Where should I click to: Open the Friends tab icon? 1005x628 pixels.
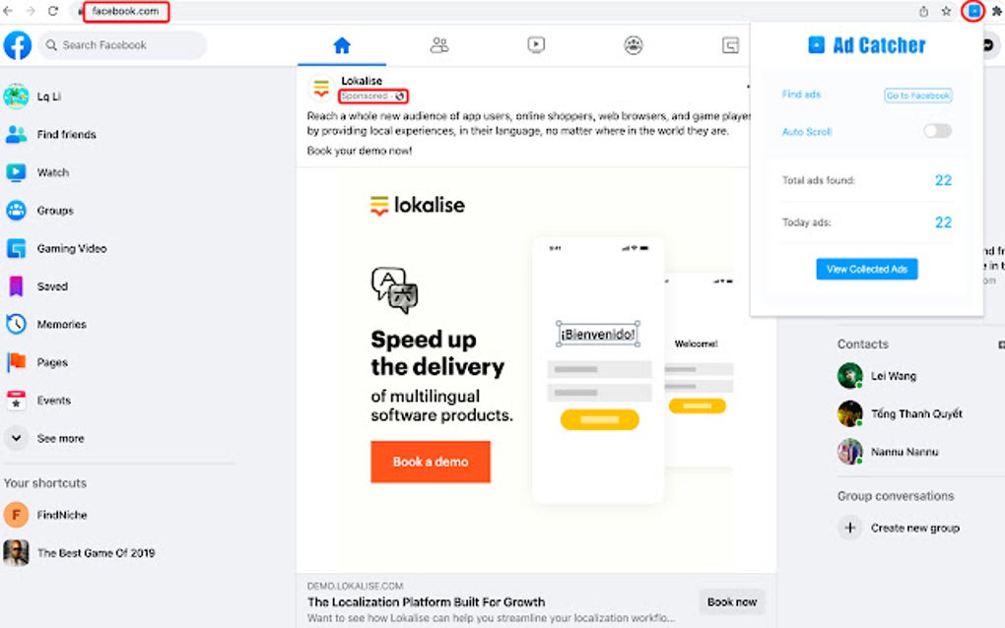tap(439, 45)
